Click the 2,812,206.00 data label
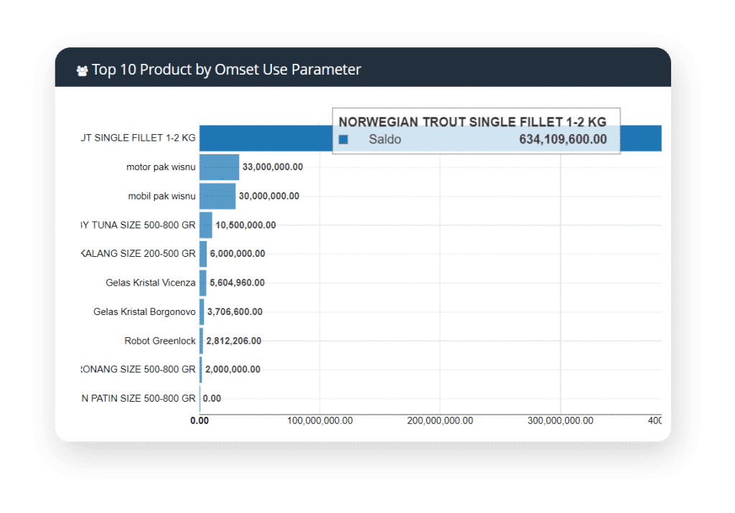Image resolution: width=735 pixels, height=513 pixels. [233, 341]
